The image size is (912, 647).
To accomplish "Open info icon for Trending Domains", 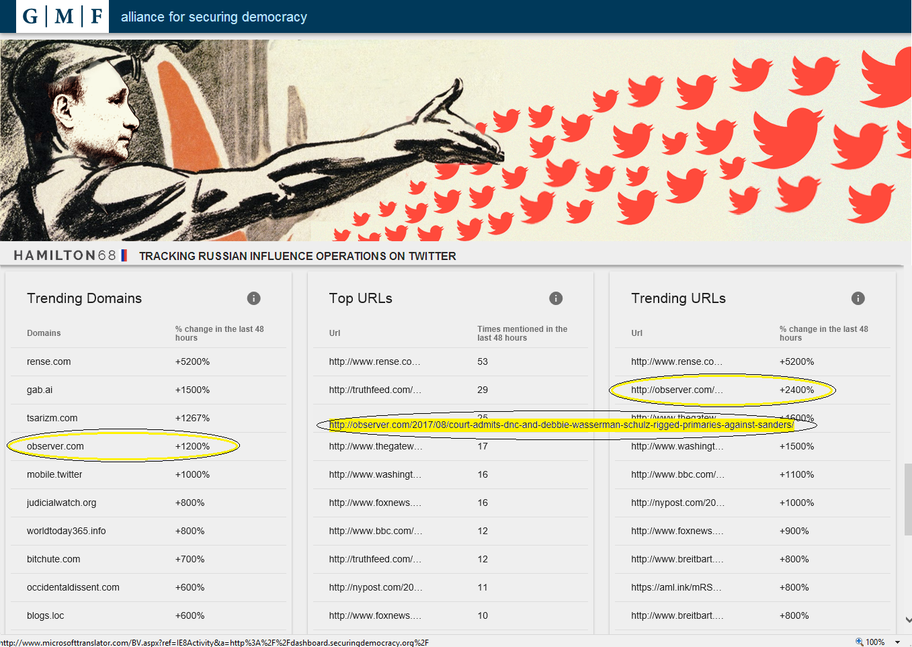I will tap(253, 298).
